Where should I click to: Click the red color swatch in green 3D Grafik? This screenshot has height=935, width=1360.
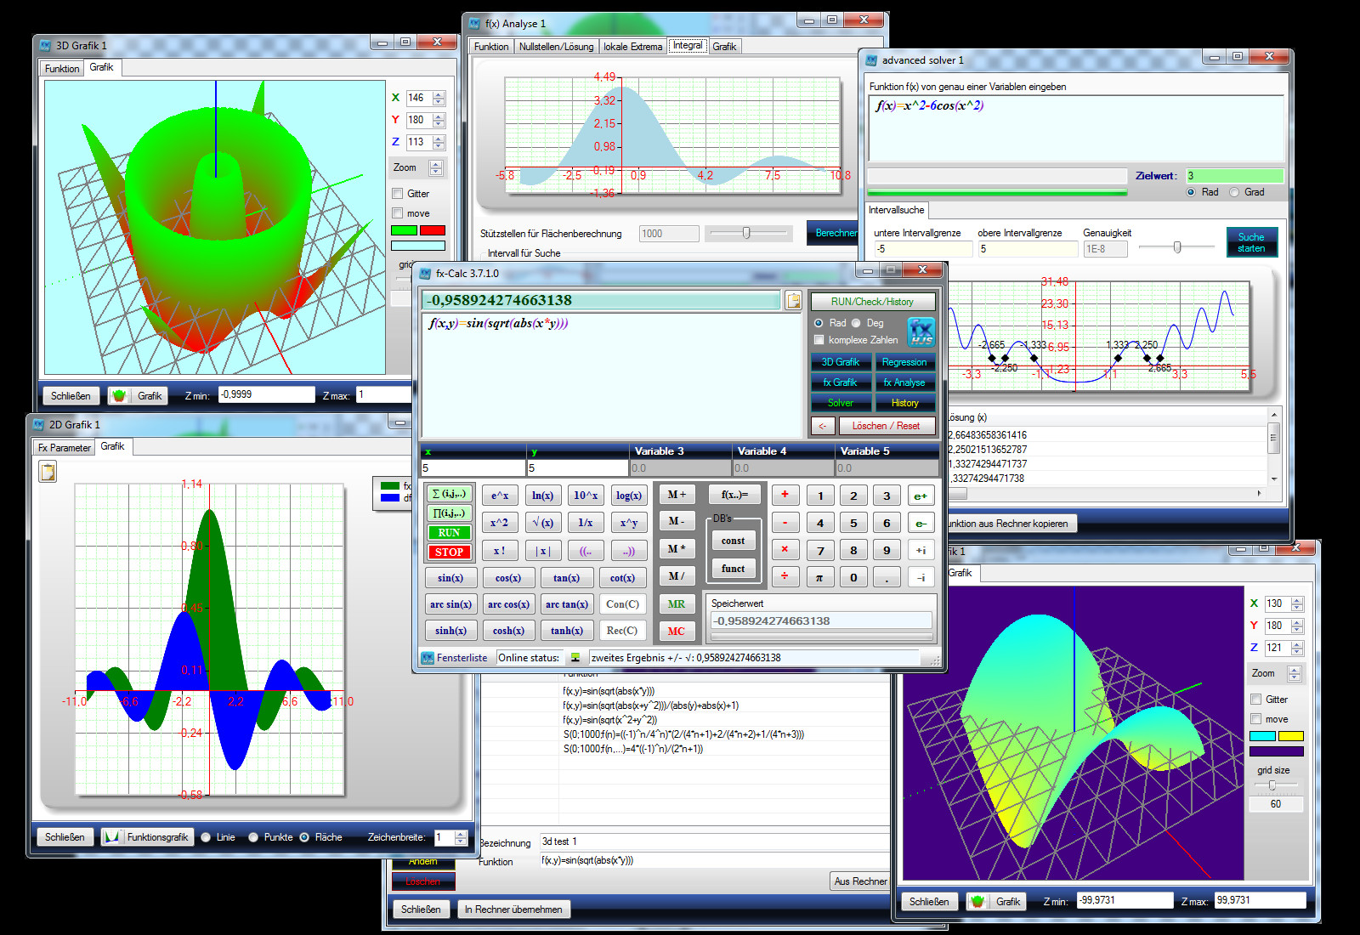click(433, 230)
